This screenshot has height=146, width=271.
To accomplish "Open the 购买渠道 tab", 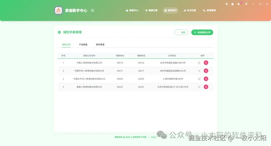I will pos(100,44).
